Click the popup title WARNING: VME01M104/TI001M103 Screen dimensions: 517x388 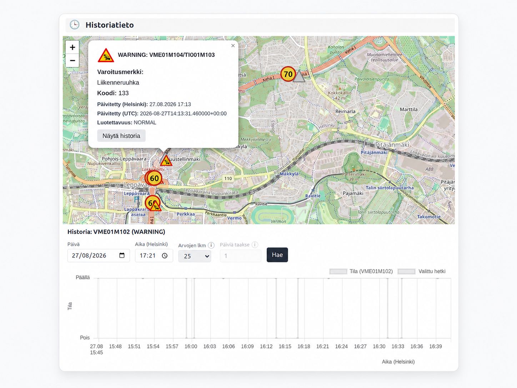click(x=166, y=55)
